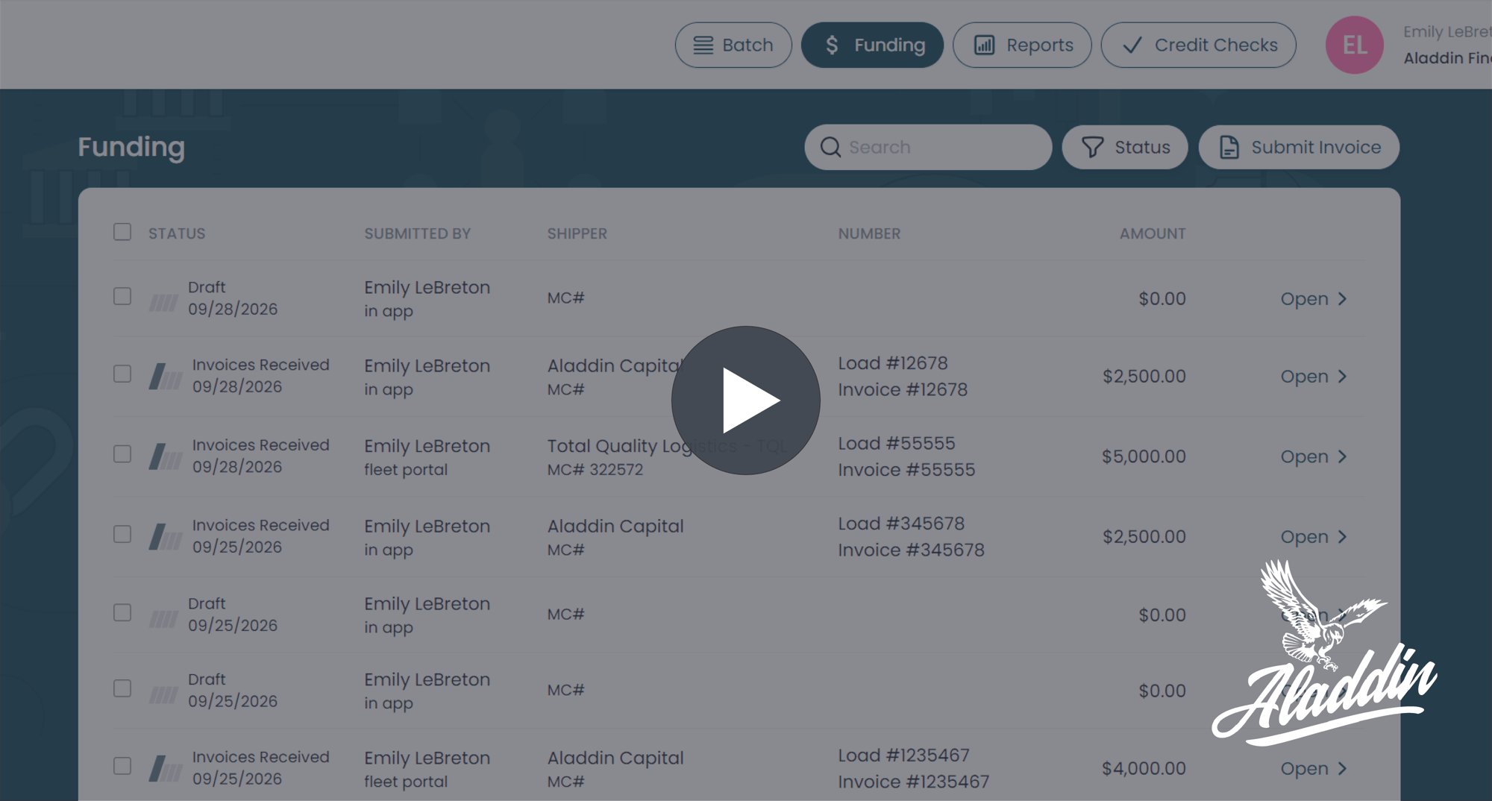
Task: Click the NUMBER column header
Action: (869, 233)
